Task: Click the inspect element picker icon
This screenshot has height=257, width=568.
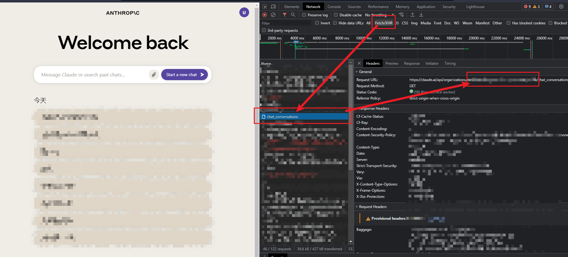Action: [x=265, y=6]
